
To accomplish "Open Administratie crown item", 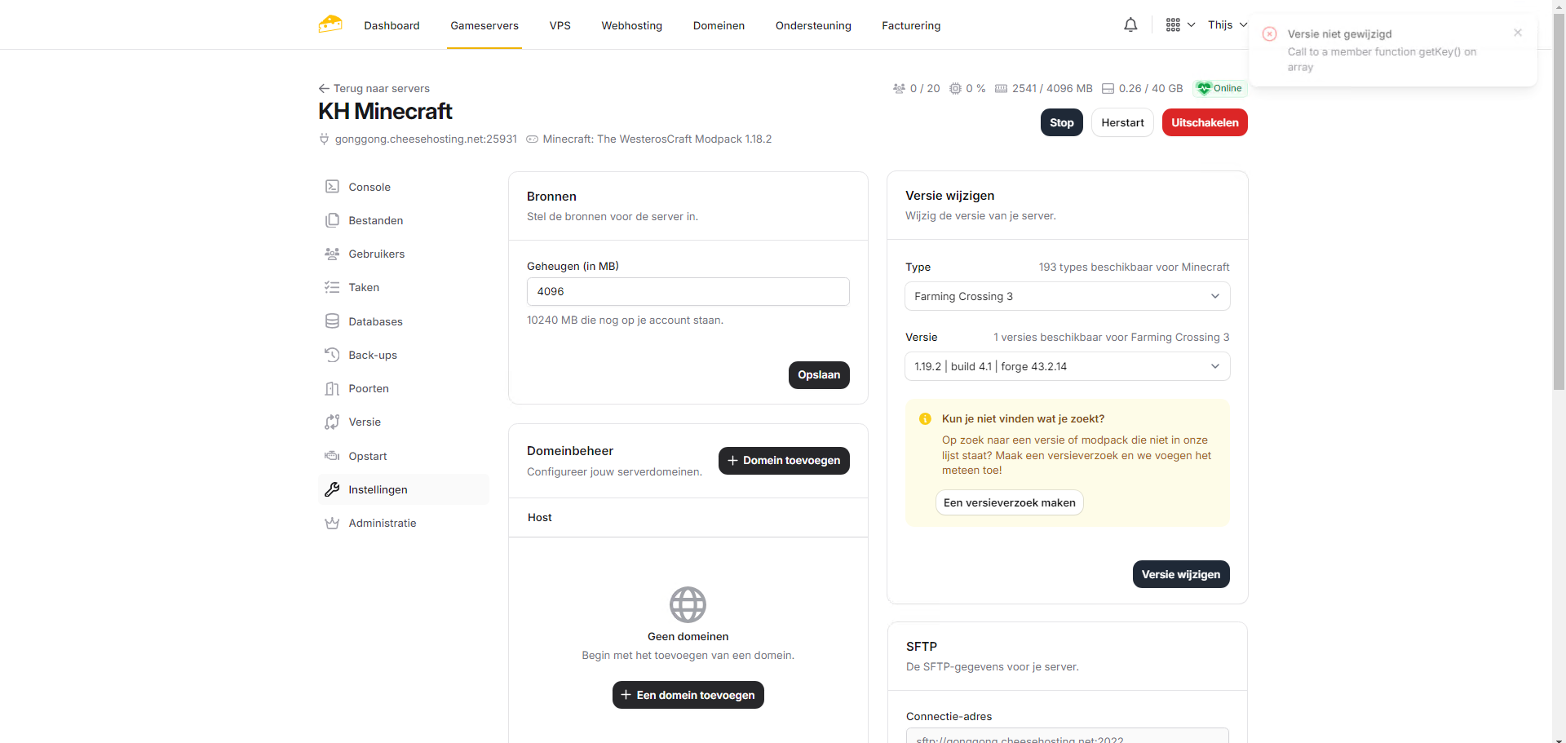I will (x=382, y=523).
